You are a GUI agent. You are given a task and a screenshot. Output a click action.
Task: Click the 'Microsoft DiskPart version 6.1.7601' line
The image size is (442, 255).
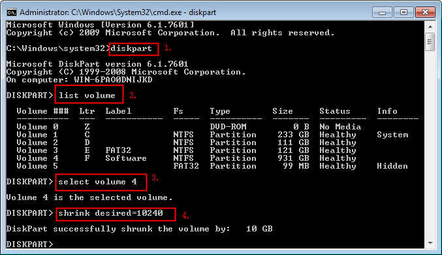97,64
